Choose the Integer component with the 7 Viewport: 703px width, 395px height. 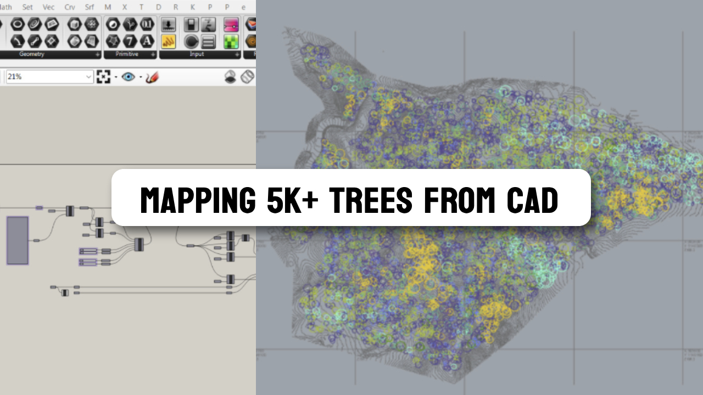point(130,41)
